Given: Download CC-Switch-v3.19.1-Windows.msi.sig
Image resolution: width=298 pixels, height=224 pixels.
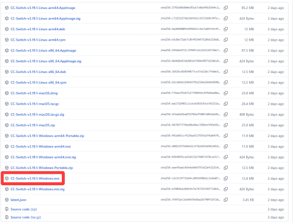Looking at the screenshot, I should [37, 189].
